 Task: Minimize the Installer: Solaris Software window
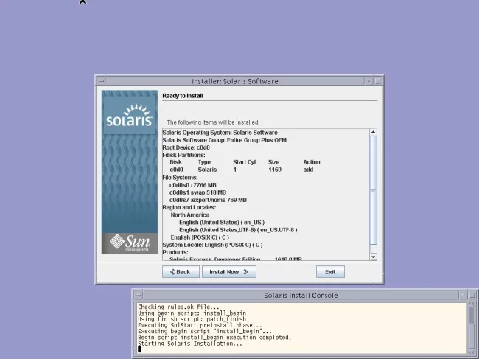click(368, 81)
